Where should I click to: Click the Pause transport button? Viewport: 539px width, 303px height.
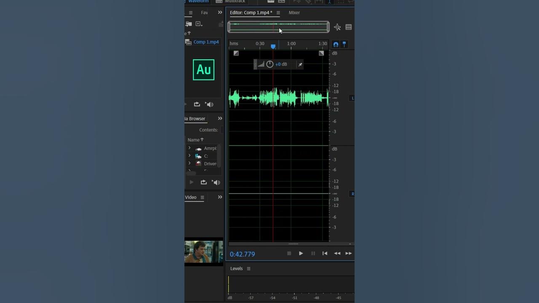pos(313,253)
